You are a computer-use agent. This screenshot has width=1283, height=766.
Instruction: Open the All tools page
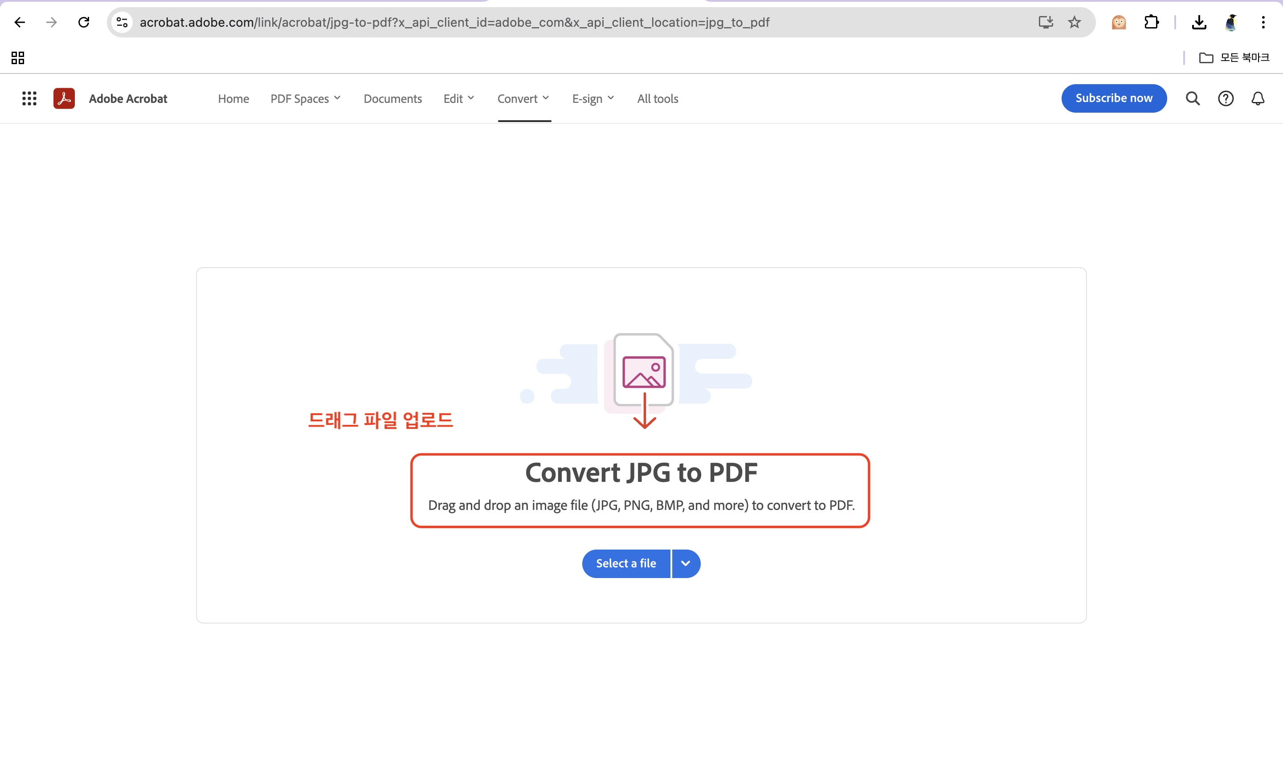point(657,98)
